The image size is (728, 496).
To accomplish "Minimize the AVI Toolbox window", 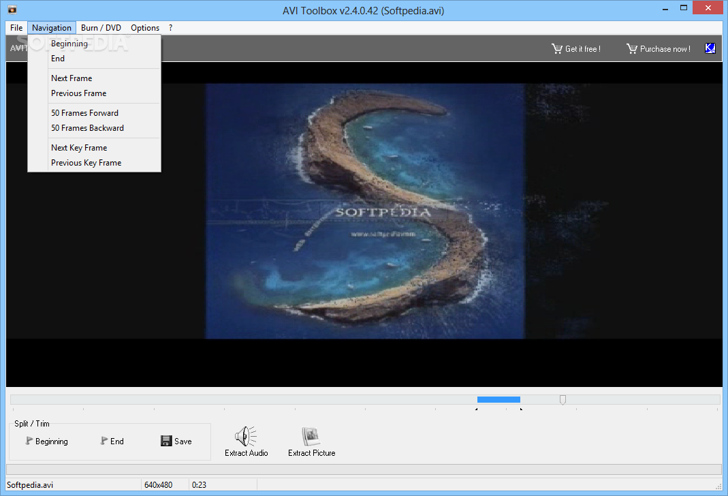I will coord(665,8).
